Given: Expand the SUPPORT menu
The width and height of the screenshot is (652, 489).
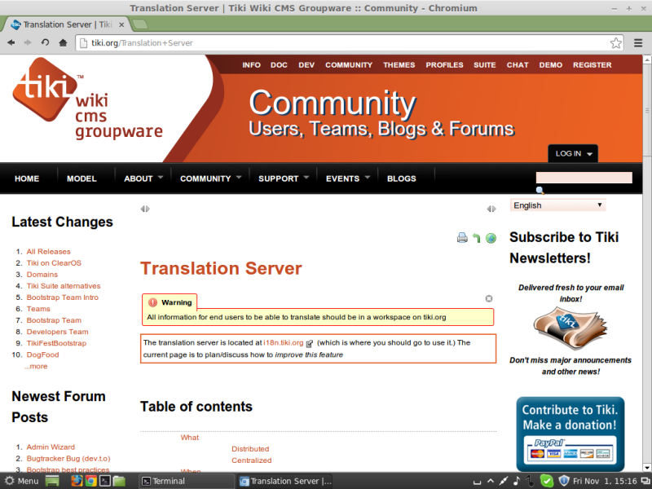Looking at the screenshot, I should [283, 178].
